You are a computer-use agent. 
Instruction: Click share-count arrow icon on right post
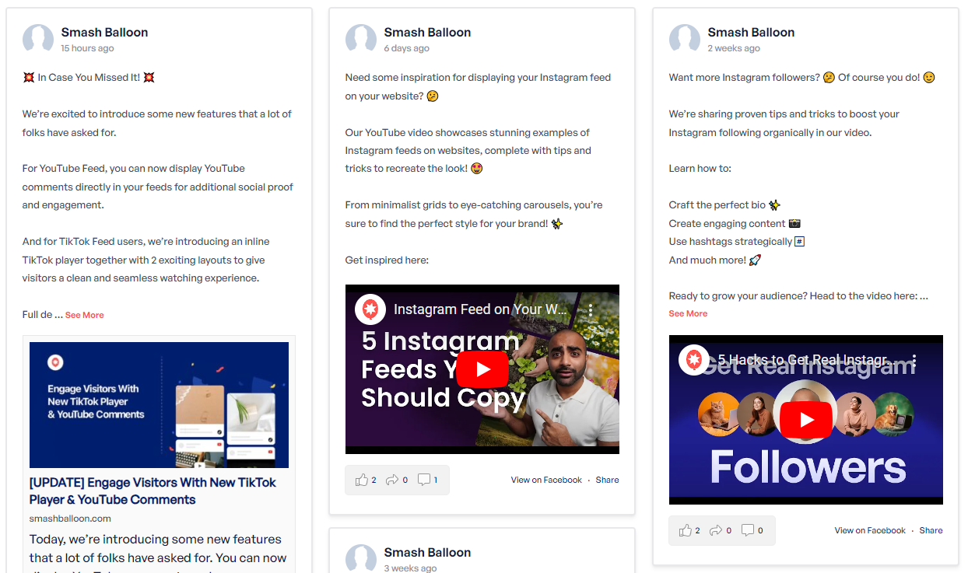[x=716, y=531]
